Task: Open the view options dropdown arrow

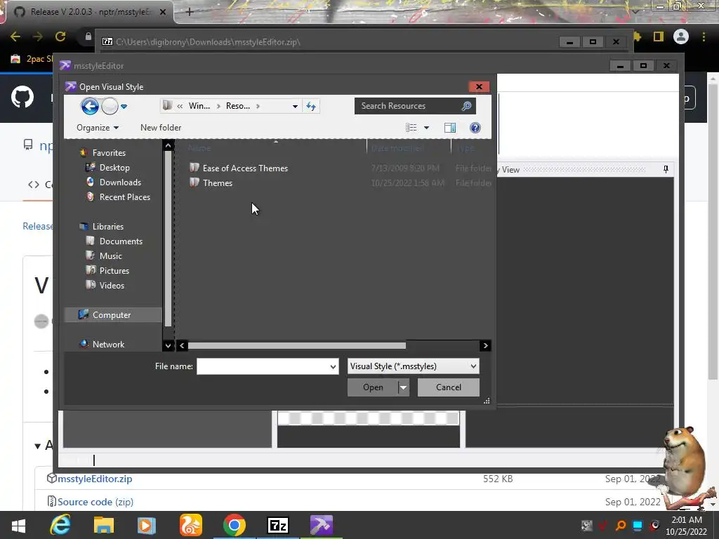Action: click(x=426, y=128)
